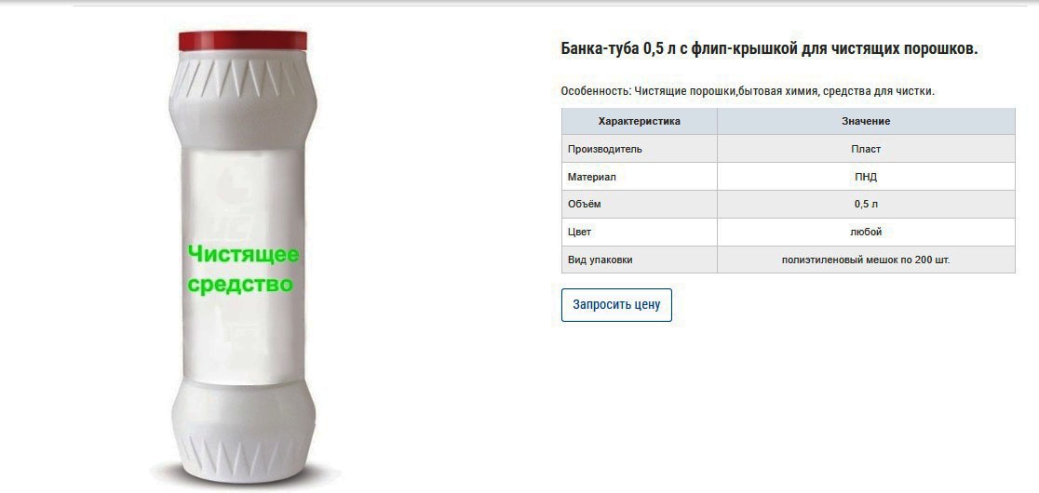This screenshot has height=493, width=1039.
Task: Click the red flip-cap of the bottle
Action: [x=243, y=41]
